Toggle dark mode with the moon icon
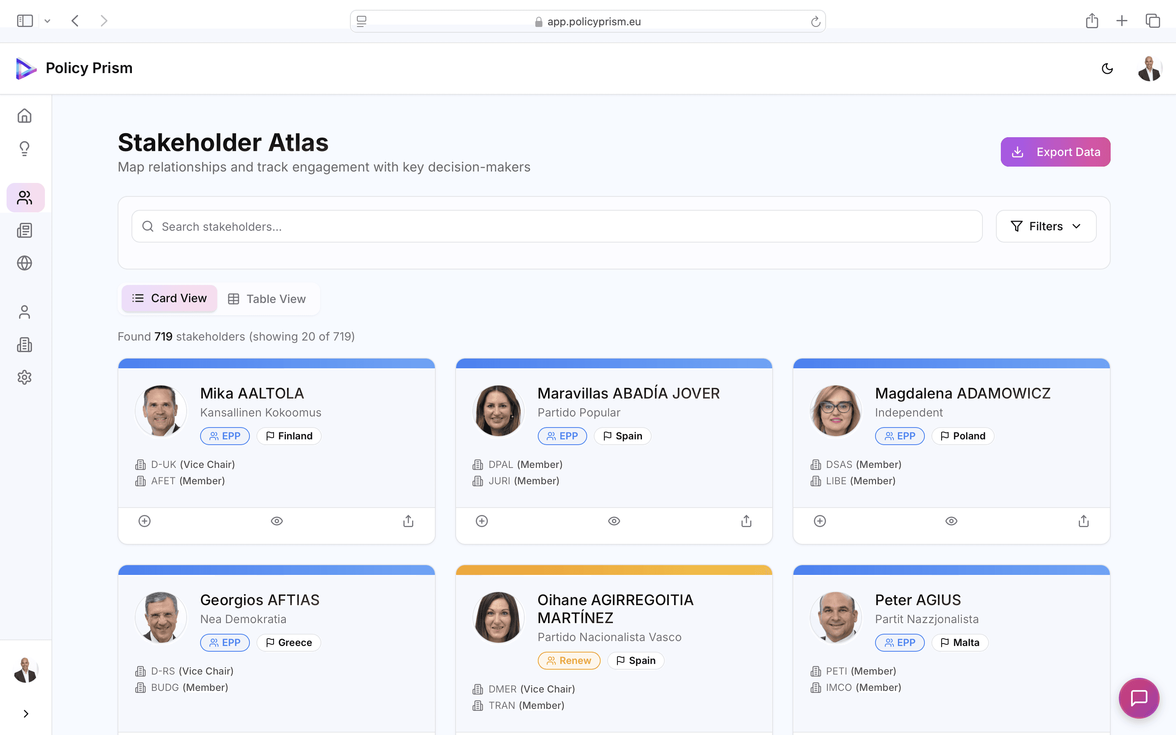Viewport: 1176px width, 735px height. pos(1107,69)
